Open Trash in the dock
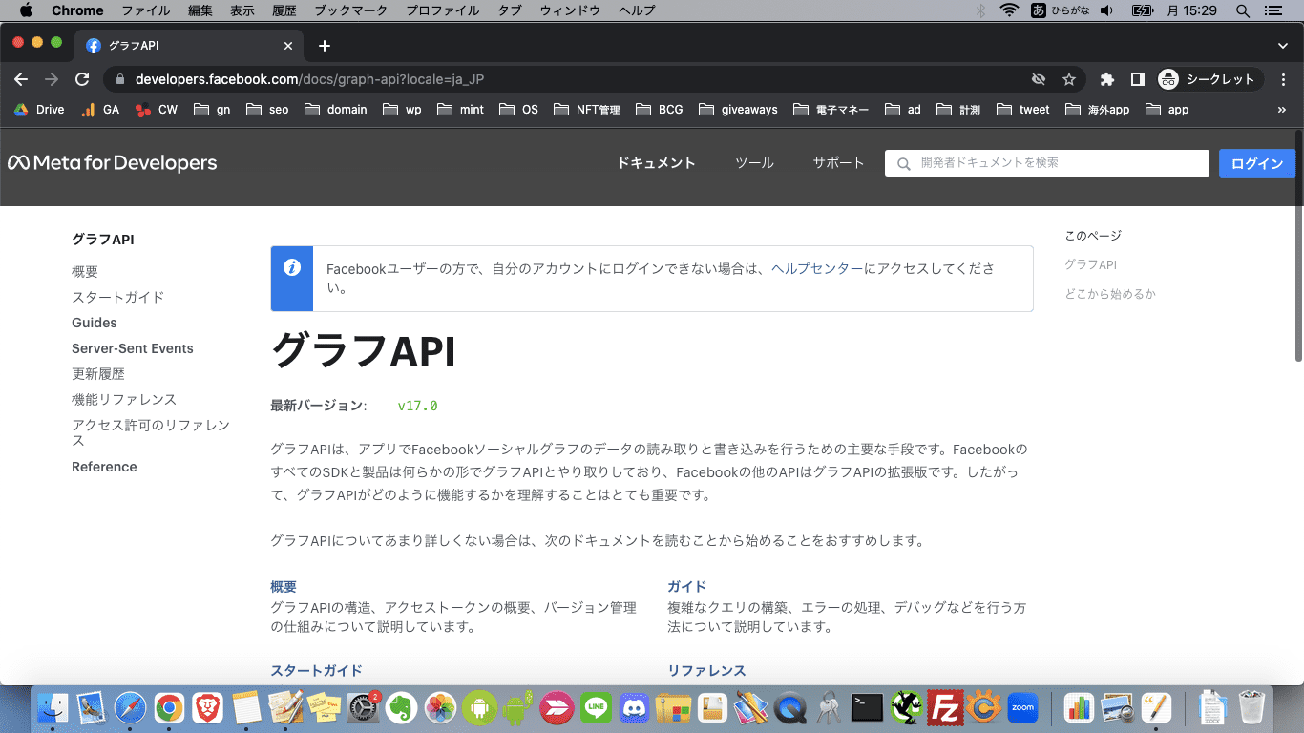1304x733 pixels. 1251,707
